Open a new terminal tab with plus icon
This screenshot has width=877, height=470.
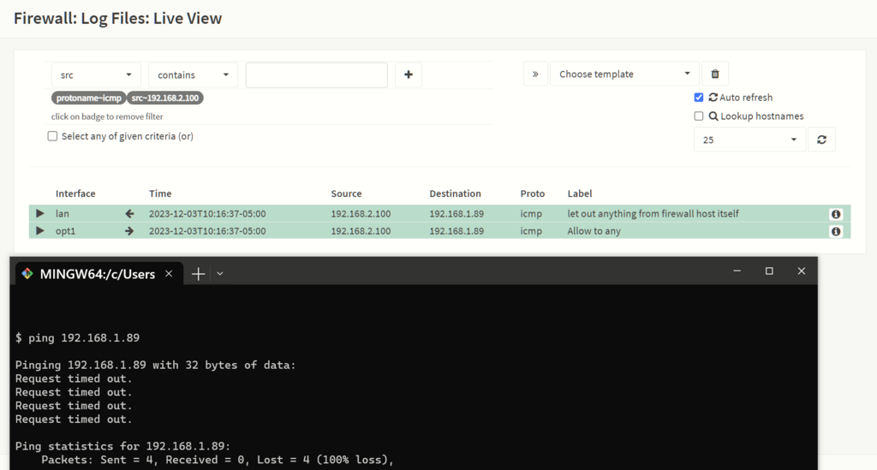pos(198,274)
